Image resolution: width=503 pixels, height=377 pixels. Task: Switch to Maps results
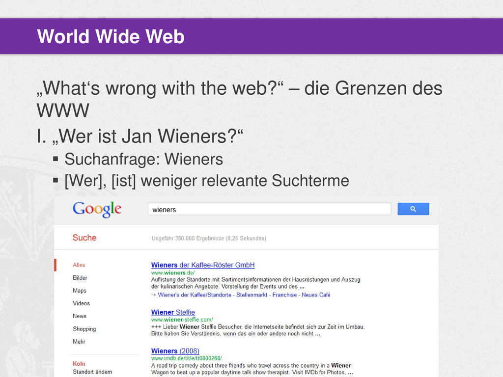(x=80, y=291)
